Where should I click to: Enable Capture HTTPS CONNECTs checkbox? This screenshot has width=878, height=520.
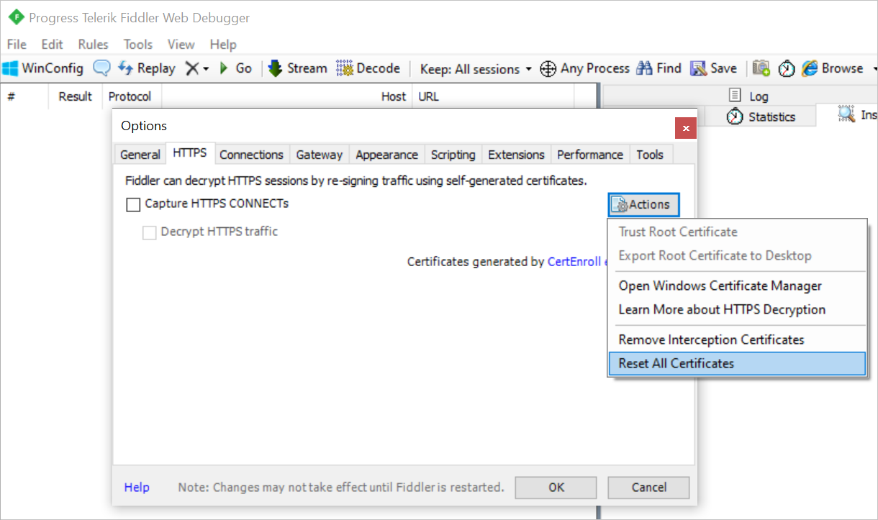133,204
